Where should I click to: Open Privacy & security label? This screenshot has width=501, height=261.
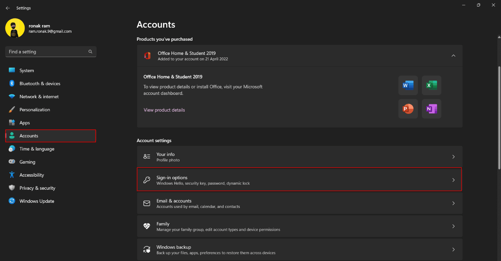(x=37, y=188)
